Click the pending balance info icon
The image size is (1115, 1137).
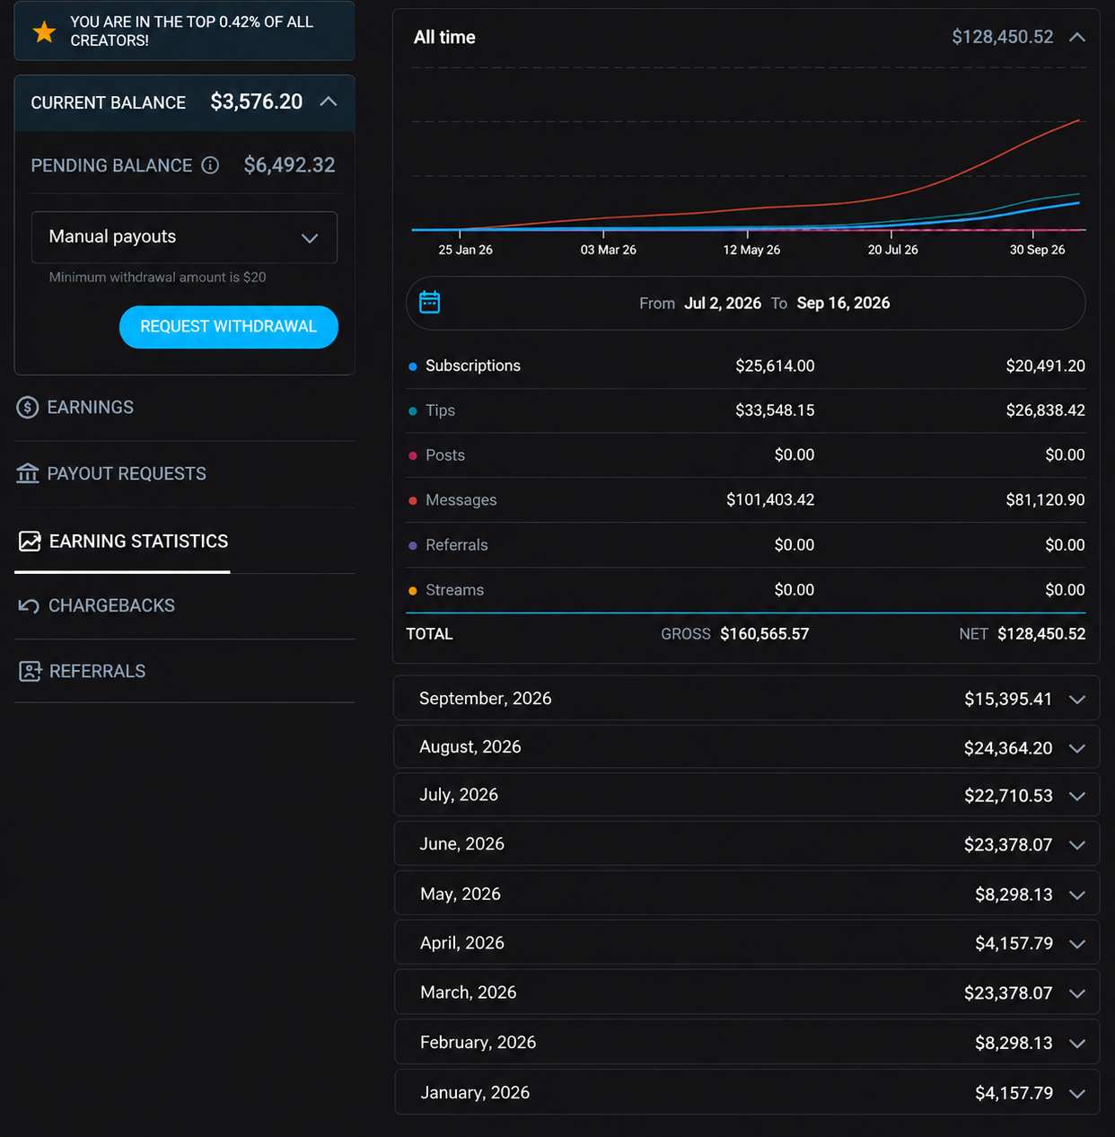210,165
